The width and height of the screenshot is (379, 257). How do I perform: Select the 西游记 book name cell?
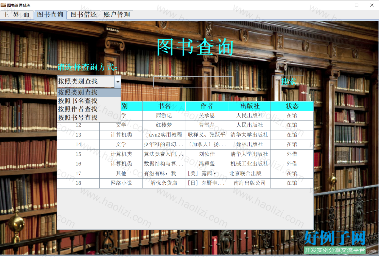[164, 116]
